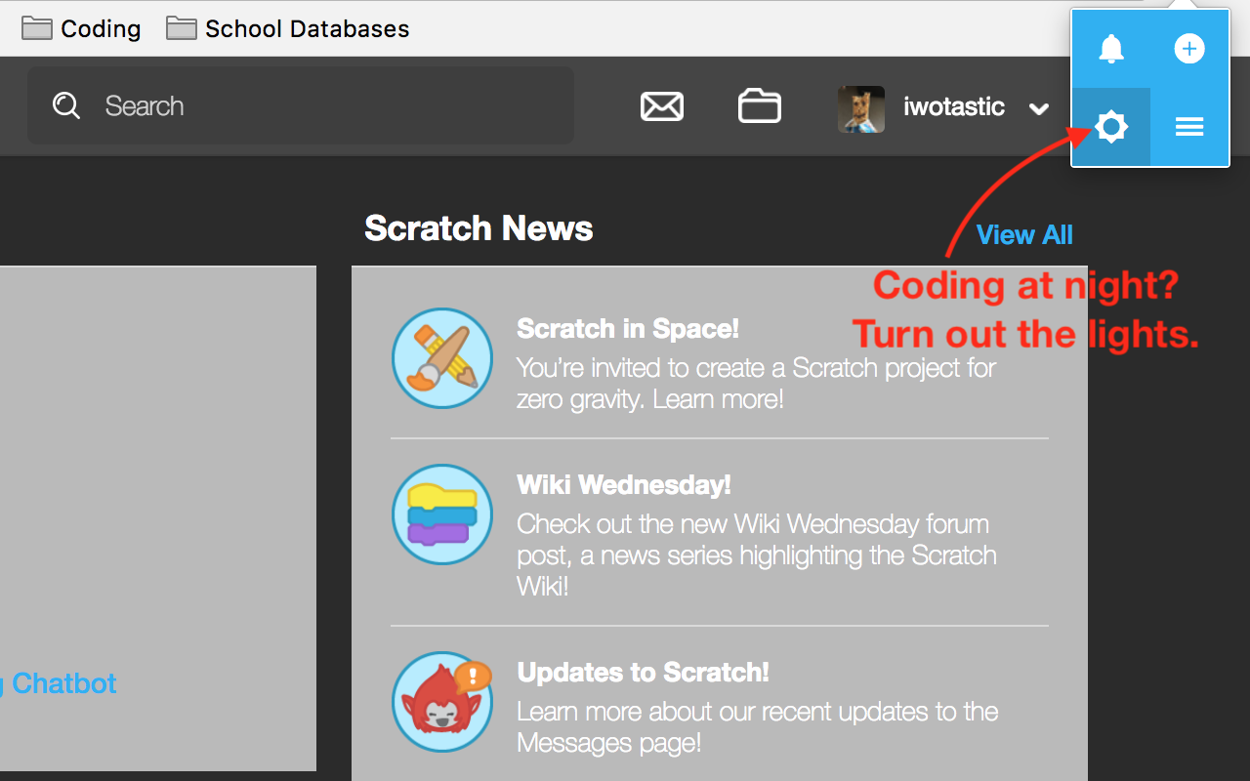Open the hamburger menu in extension popup
This screenshot has height=781, width=1250.
point(1189,127)
